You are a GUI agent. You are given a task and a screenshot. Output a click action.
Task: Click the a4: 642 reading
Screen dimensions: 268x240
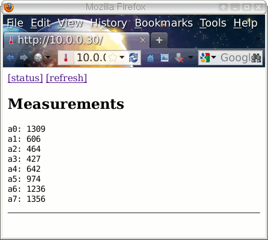click(24, 169)
